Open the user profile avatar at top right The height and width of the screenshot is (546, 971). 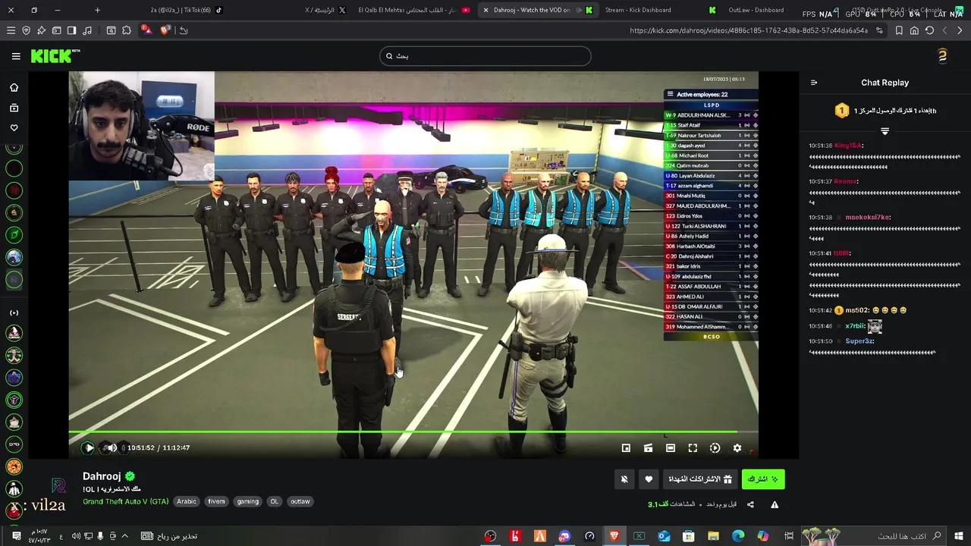coord(942,55)
